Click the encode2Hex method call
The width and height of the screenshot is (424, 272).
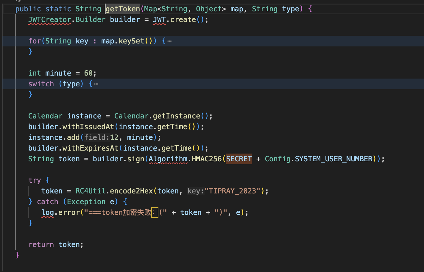(131, 191)
